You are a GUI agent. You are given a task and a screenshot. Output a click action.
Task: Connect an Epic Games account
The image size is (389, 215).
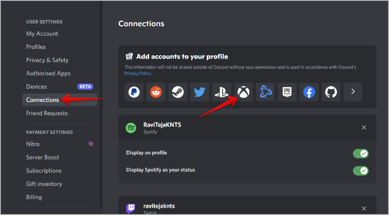tap(287, 92)
